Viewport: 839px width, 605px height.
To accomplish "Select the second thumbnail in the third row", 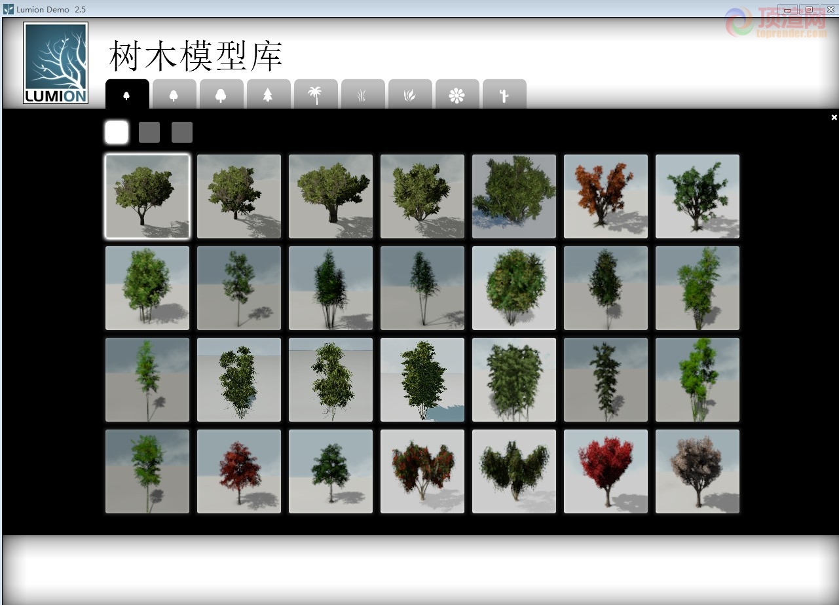I will [x=239, y=380].
